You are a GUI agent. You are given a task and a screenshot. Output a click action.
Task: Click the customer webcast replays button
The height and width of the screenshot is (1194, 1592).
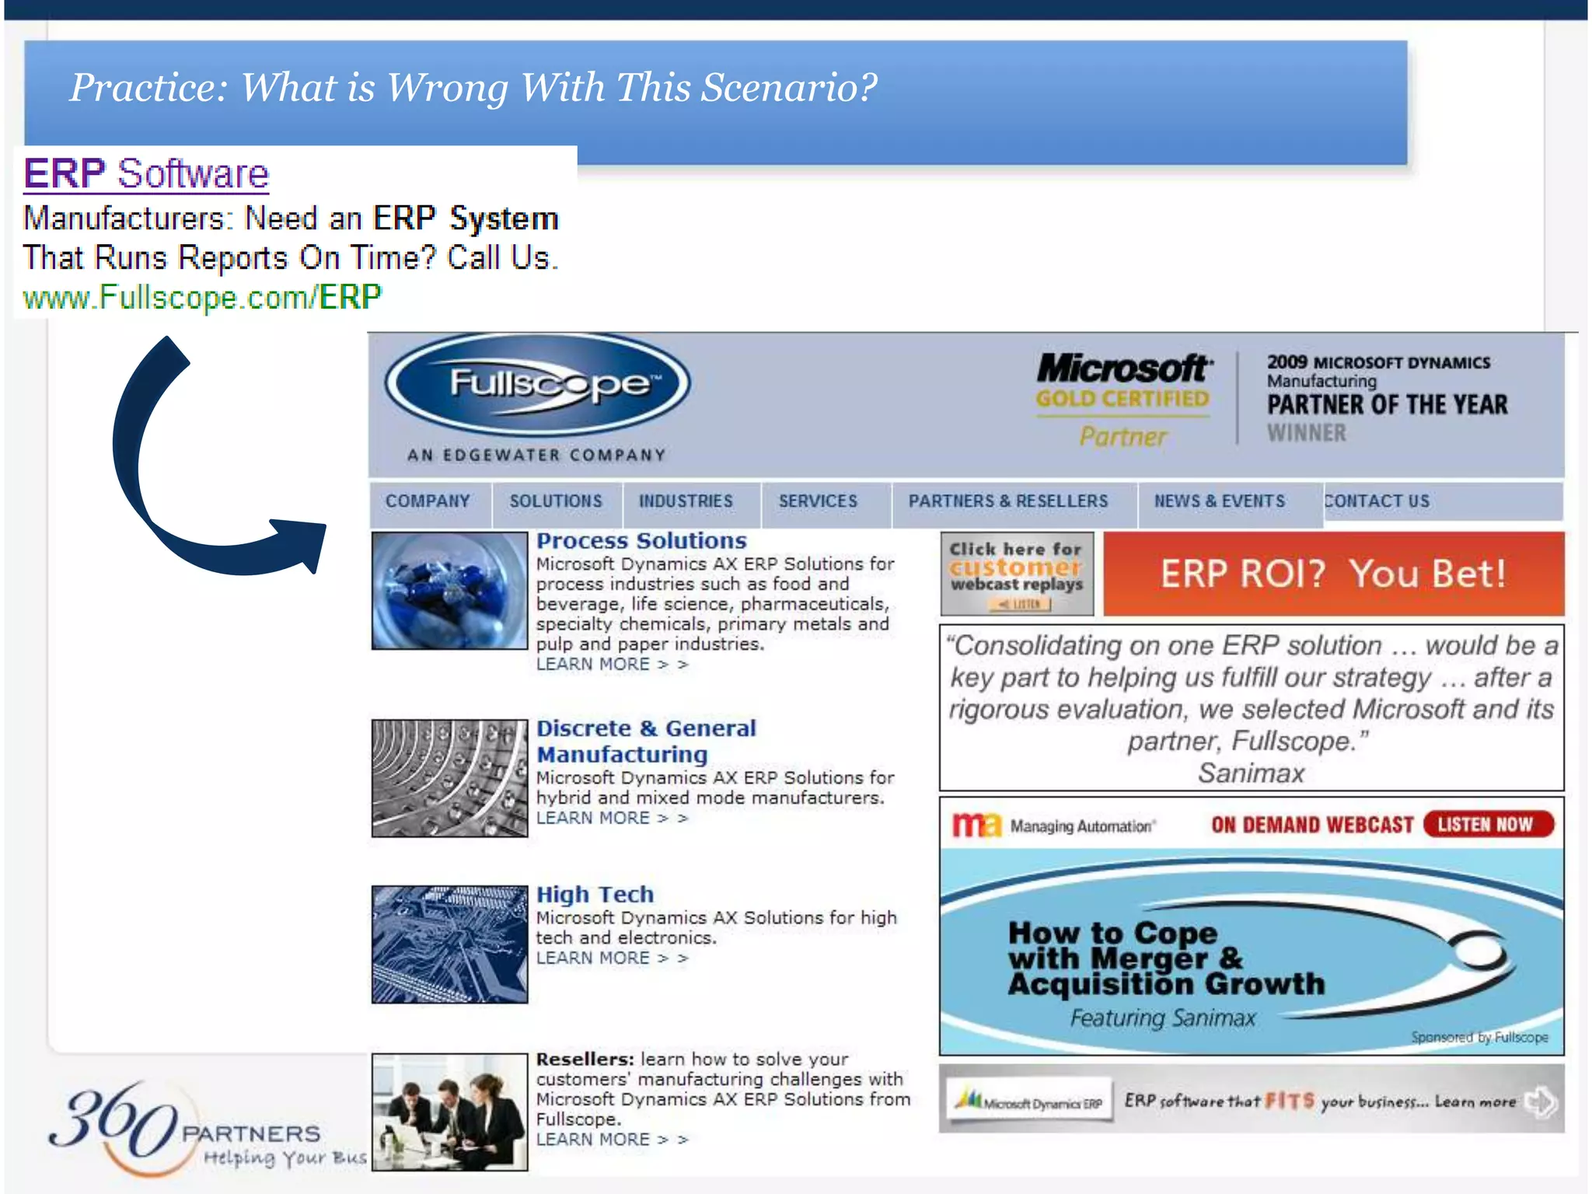[1017, 574]
